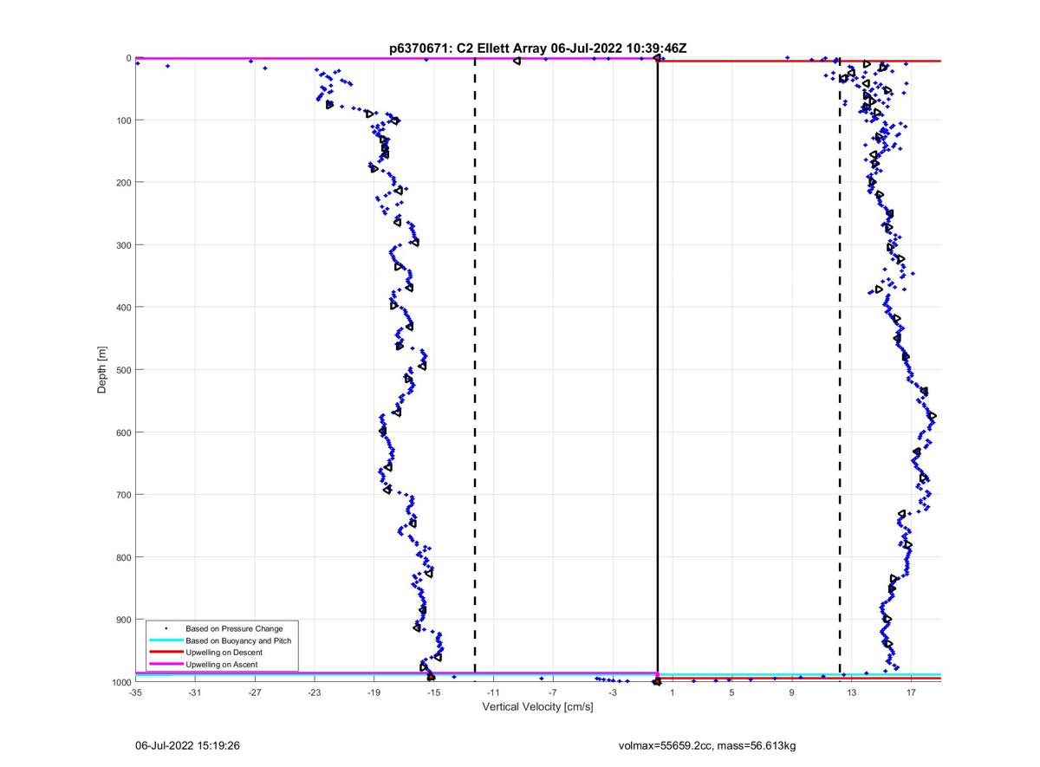The image size is (1040, 767).
Task: Click the depth tick label '200'
Action: pyautogui.click(x=123, y=183)
